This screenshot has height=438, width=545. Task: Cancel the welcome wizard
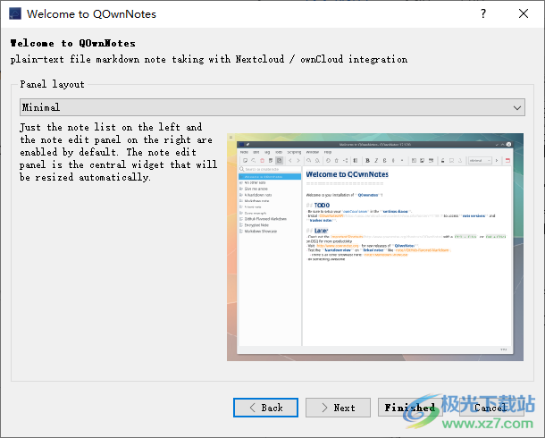point(491,408)
